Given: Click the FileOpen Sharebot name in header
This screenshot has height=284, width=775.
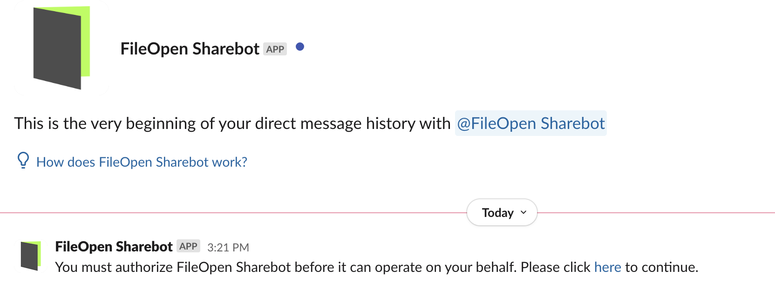Looking at the screenshot, I should (190, 48).
